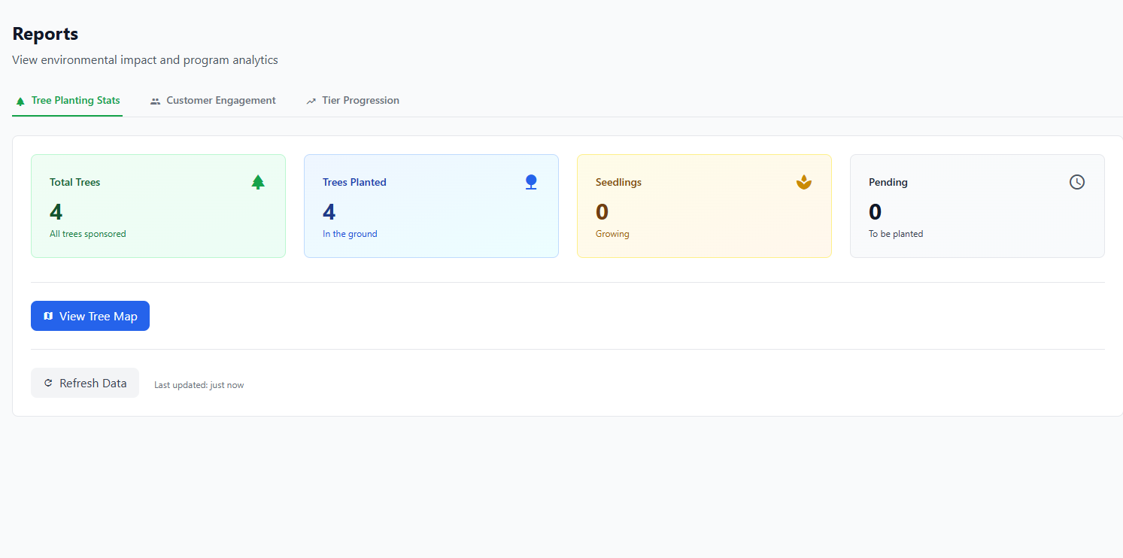The height and width of the screenshot is (558, 1123).
Task: Click the green pine tree icon in Total Trees card
Action: (x=258, y=182)
